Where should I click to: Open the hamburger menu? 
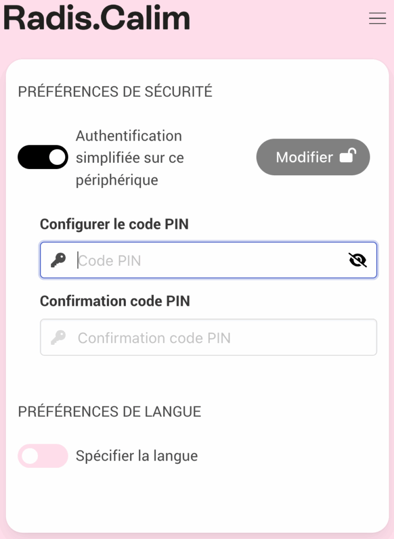click(x=377, y=18)
